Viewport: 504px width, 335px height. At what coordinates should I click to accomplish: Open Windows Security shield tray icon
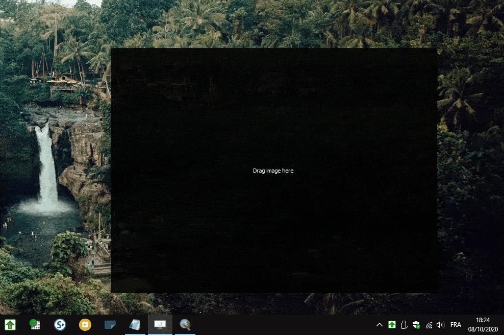[x=416, y=325]
